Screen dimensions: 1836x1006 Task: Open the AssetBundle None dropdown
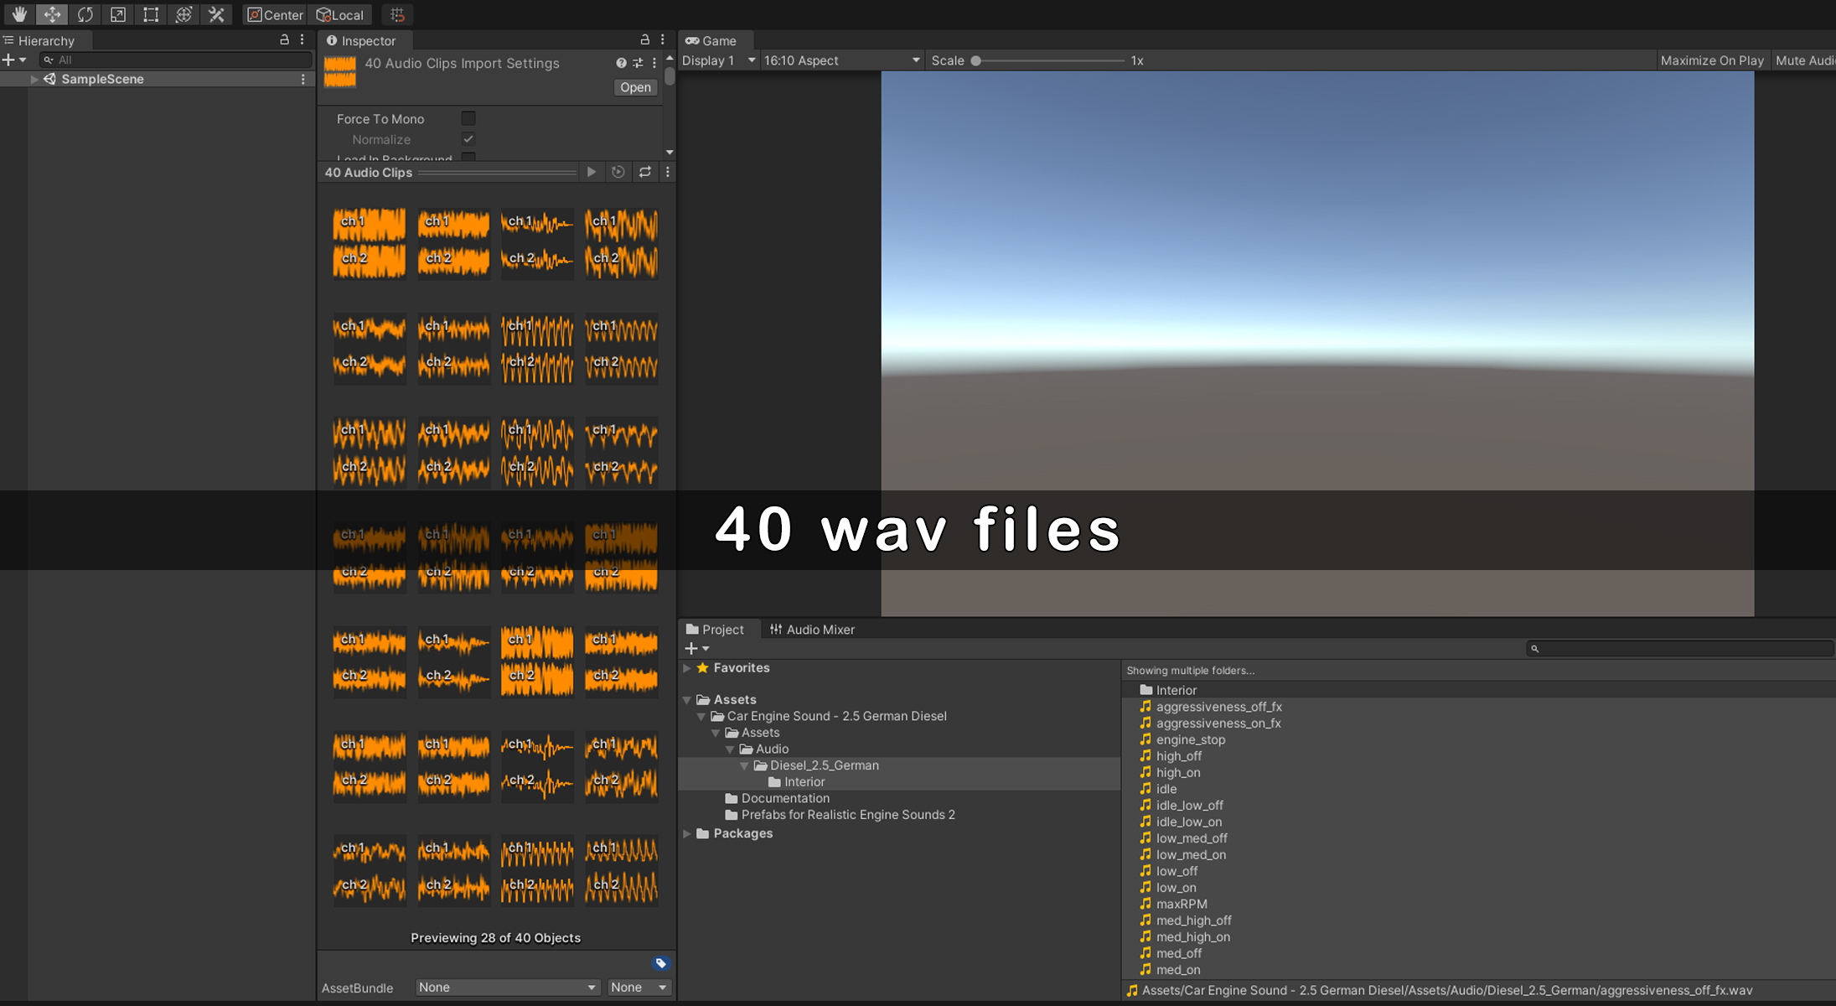point(507,988)
